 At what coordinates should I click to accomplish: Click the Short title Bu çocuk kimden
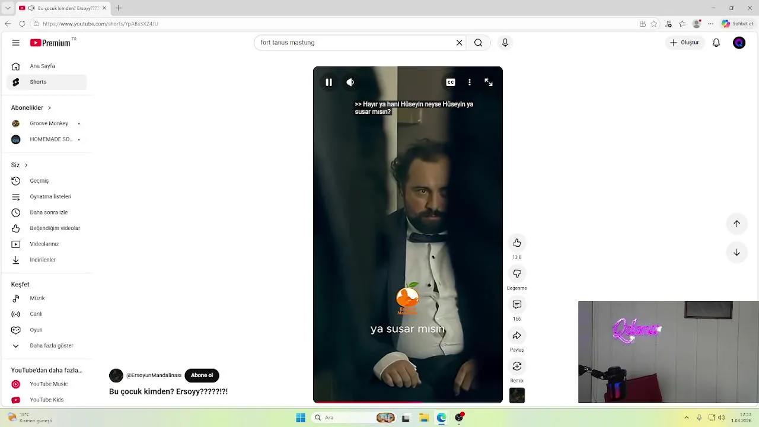point(168,391)
